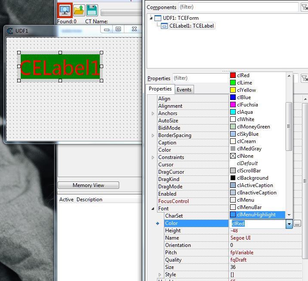Choose clBlue from the color list
Viewport: 308px width, 281px height.
(x=257, y=97)
